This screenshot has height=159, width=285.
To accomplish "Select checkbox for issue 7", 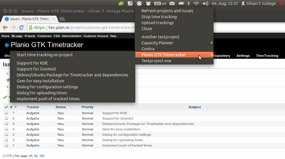I will click(7, 113).
